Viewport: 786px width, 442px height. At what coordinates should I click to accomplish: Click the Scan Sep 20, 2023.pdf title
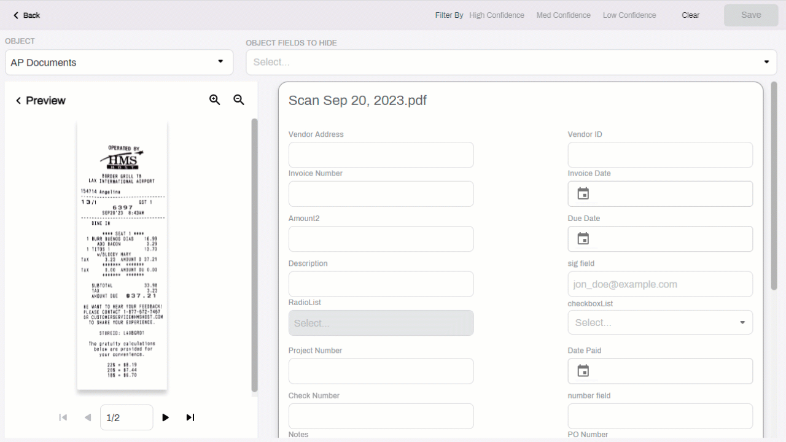tap(357, 101)
